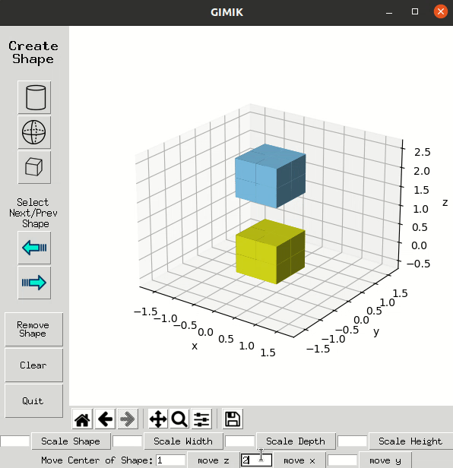This screenshot has width=453, height=468.
Task: Maximize the GIMIK window
Action: [x=415, y=11]
